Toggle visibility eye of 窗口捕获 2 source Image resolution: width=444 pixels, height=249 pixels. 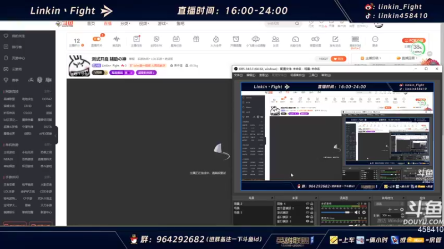[x=307, y=217]
